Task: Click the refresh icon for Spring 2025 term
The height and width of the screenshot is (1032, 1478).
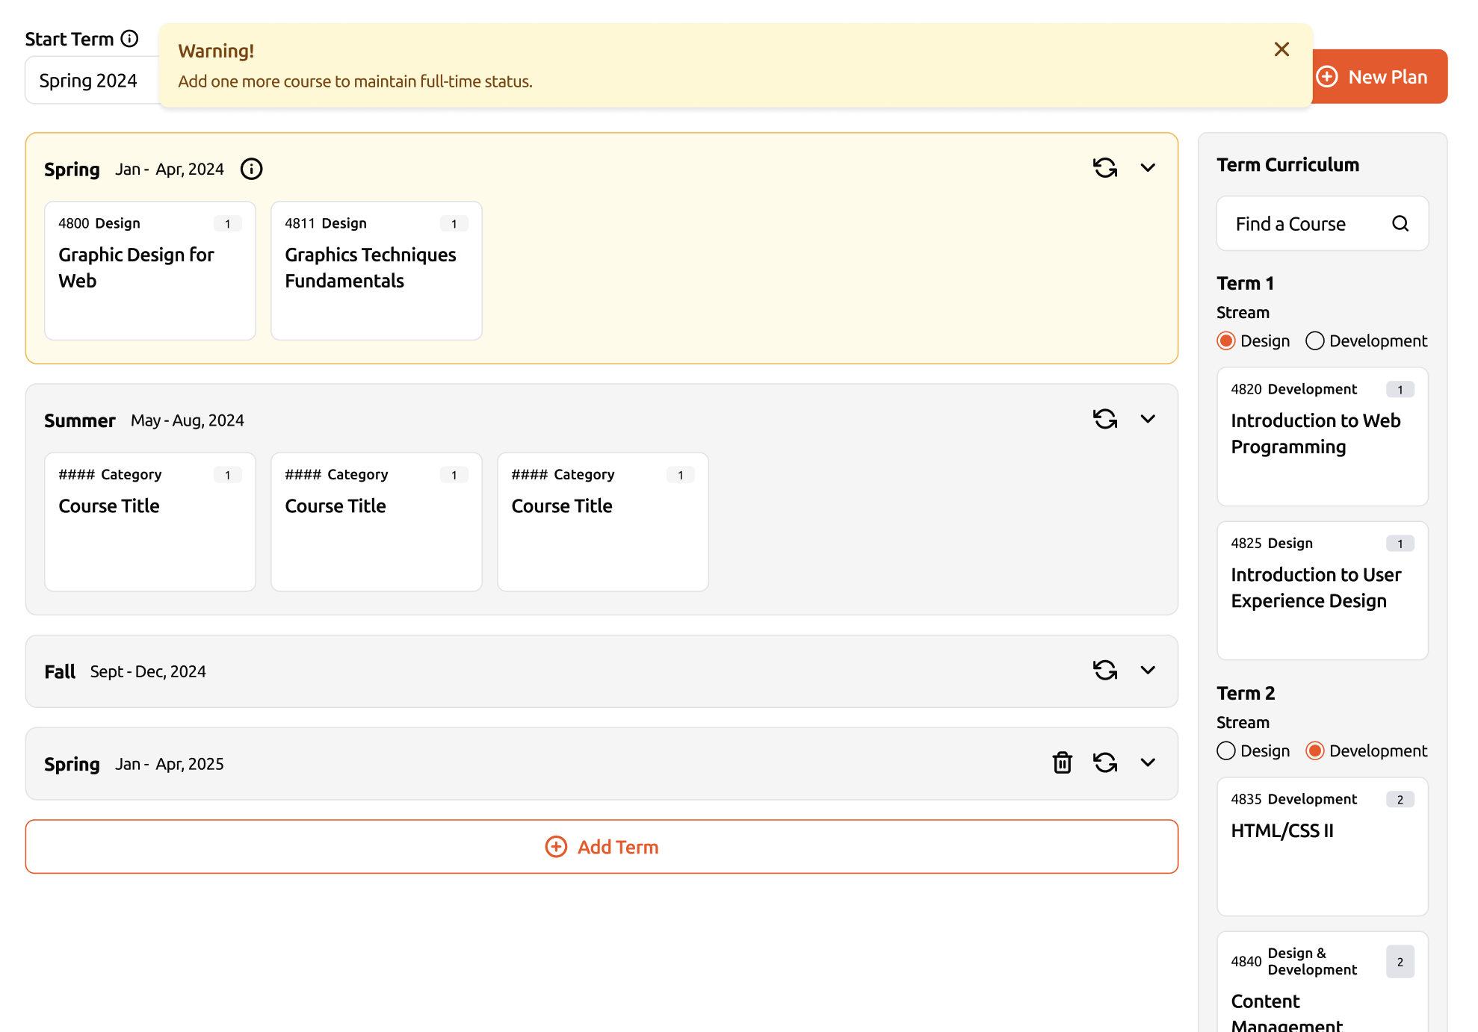Action: tap(1105, 762)
